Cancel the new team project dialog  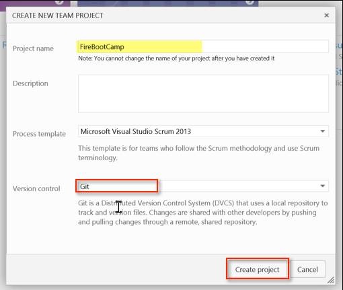[x=307, y=269]
